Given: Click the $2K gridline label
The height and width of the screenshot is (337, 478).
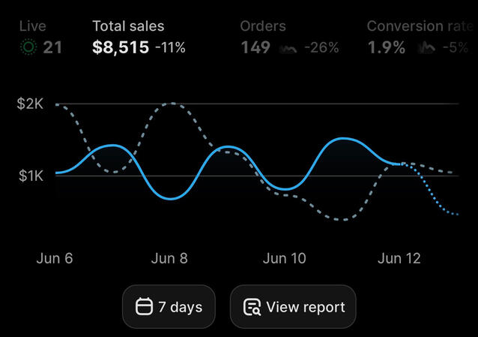Looking at the screenshot, I should point(30,104).
